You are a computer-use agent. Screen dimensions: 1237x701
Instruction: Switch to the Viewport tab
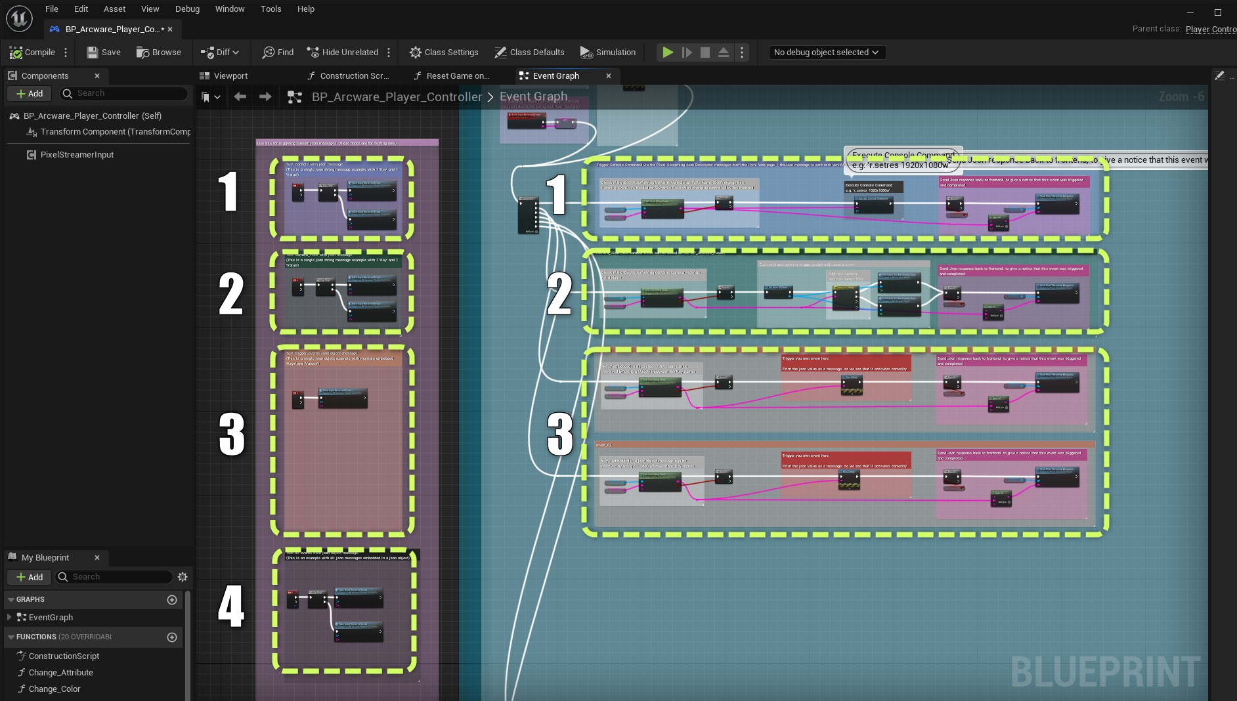click(224, 76)
